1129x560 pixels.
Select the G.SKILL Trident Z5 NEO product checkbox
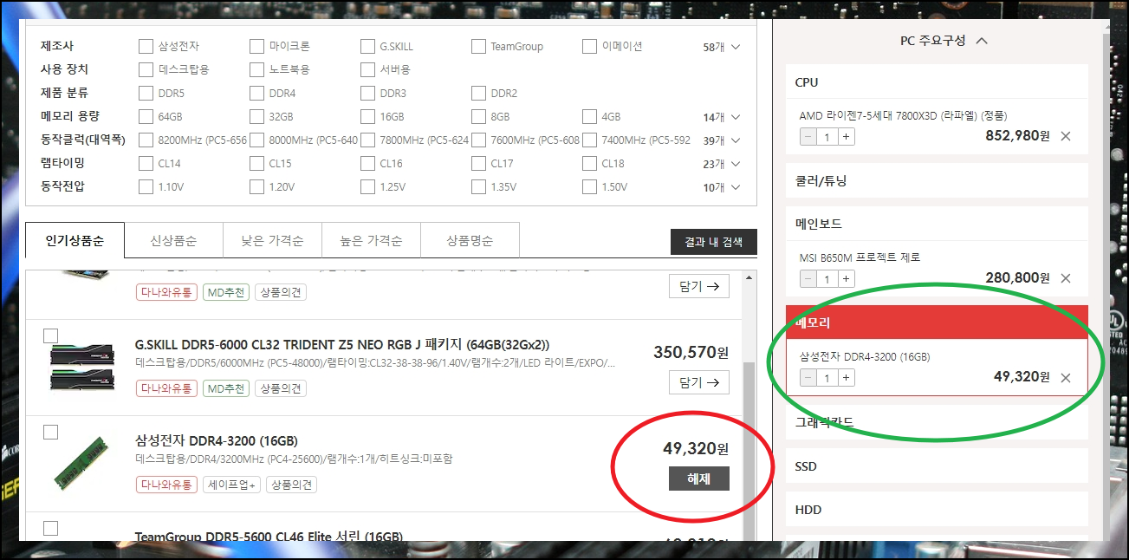(x=50, y=335)
